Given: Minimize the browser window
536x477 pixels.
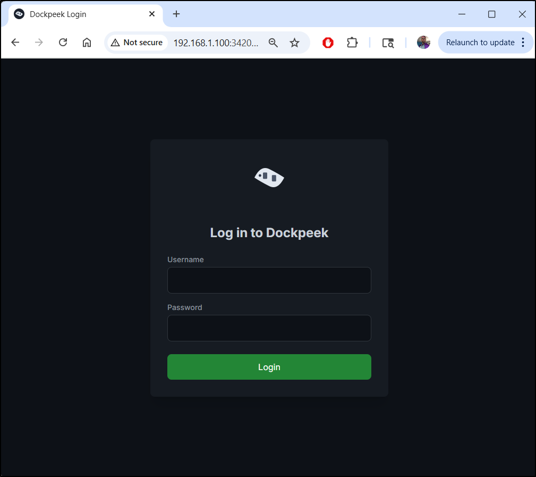Looking at the screenshot, I should point(462,14).
